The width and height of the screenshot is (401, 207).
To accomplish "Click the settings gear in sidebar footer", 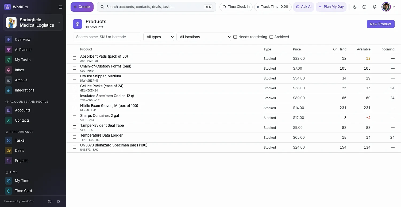I will [x=59, y=201].
